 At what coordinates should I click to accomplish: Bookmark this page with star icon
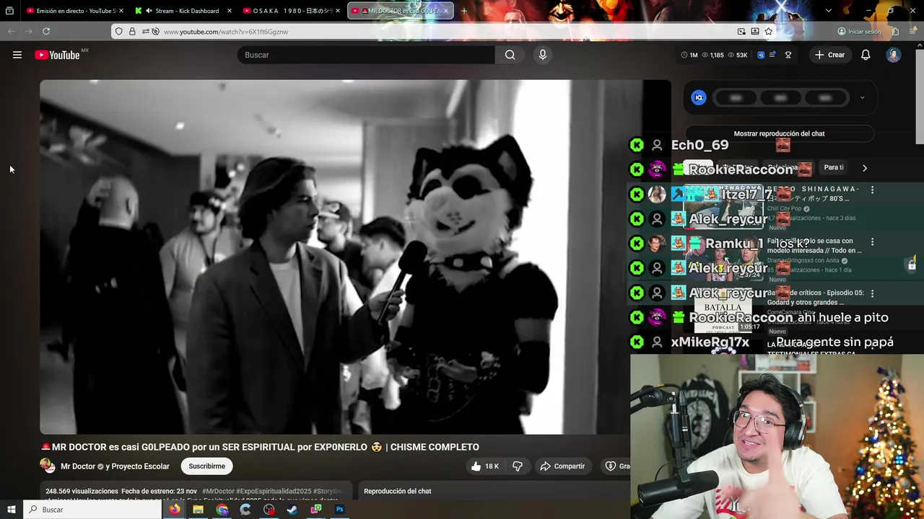tap(769, 32)
